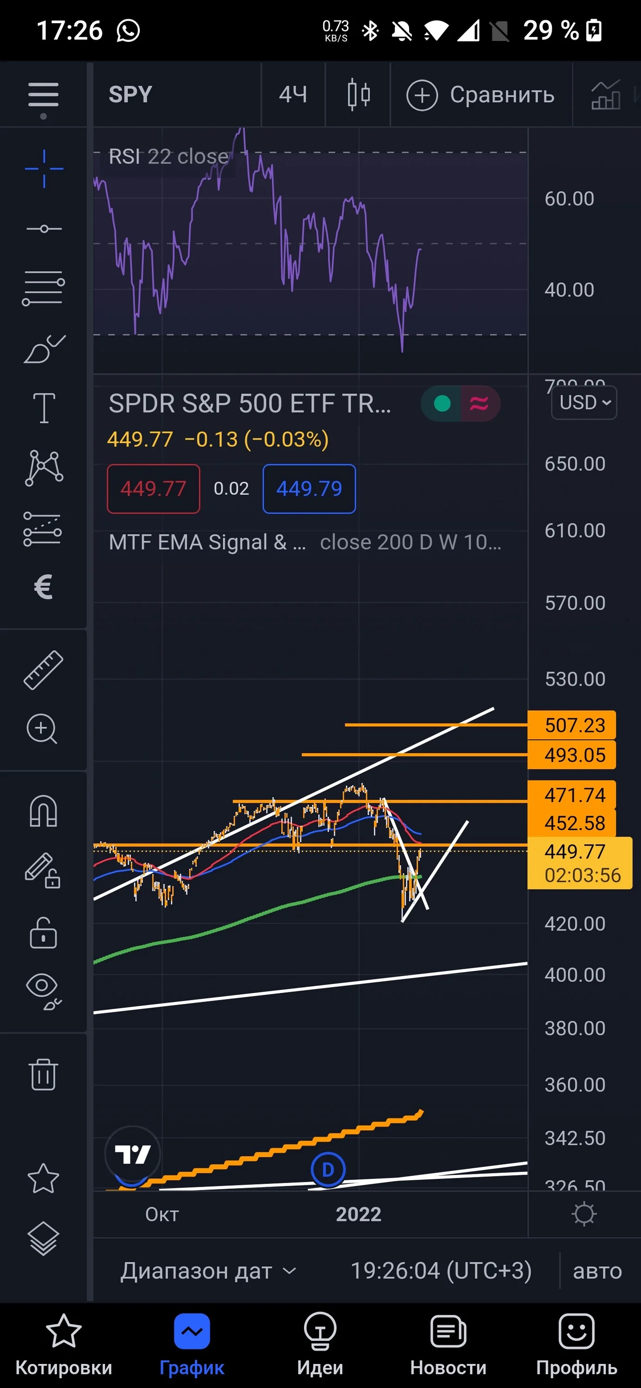
Task: Open the XABCD pattern tool
Action: pos(44,468)
